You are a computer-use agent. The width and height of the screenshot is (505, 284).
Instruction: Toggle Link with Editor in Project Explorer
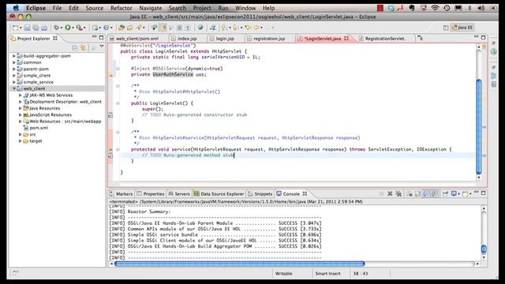click(84, 48)
